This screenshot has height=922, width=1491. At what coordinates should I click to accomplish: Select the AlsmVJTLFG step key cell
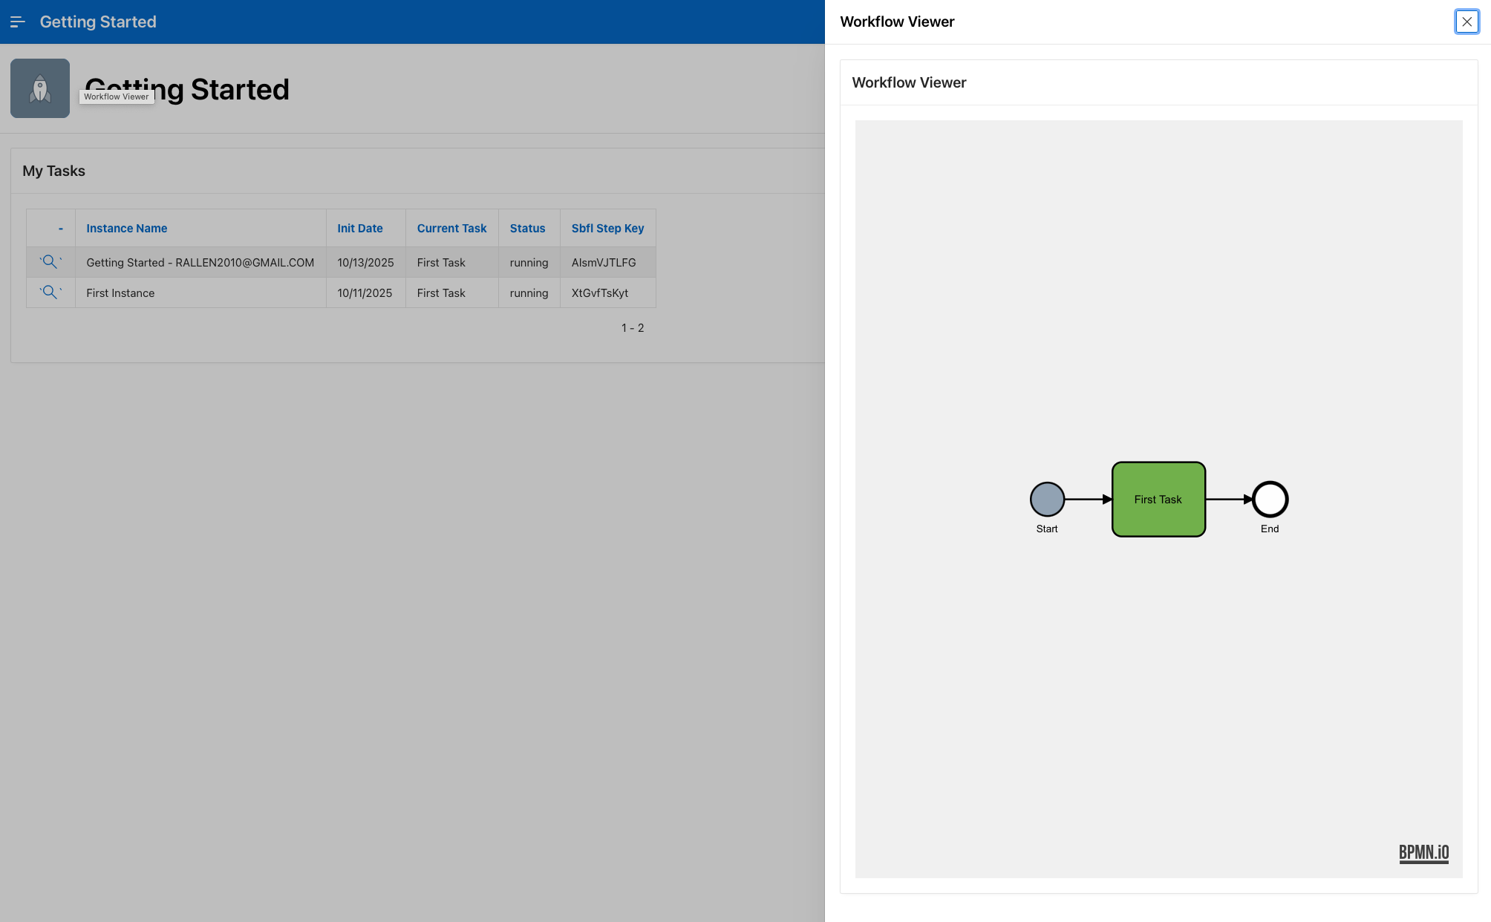[604, 263]
